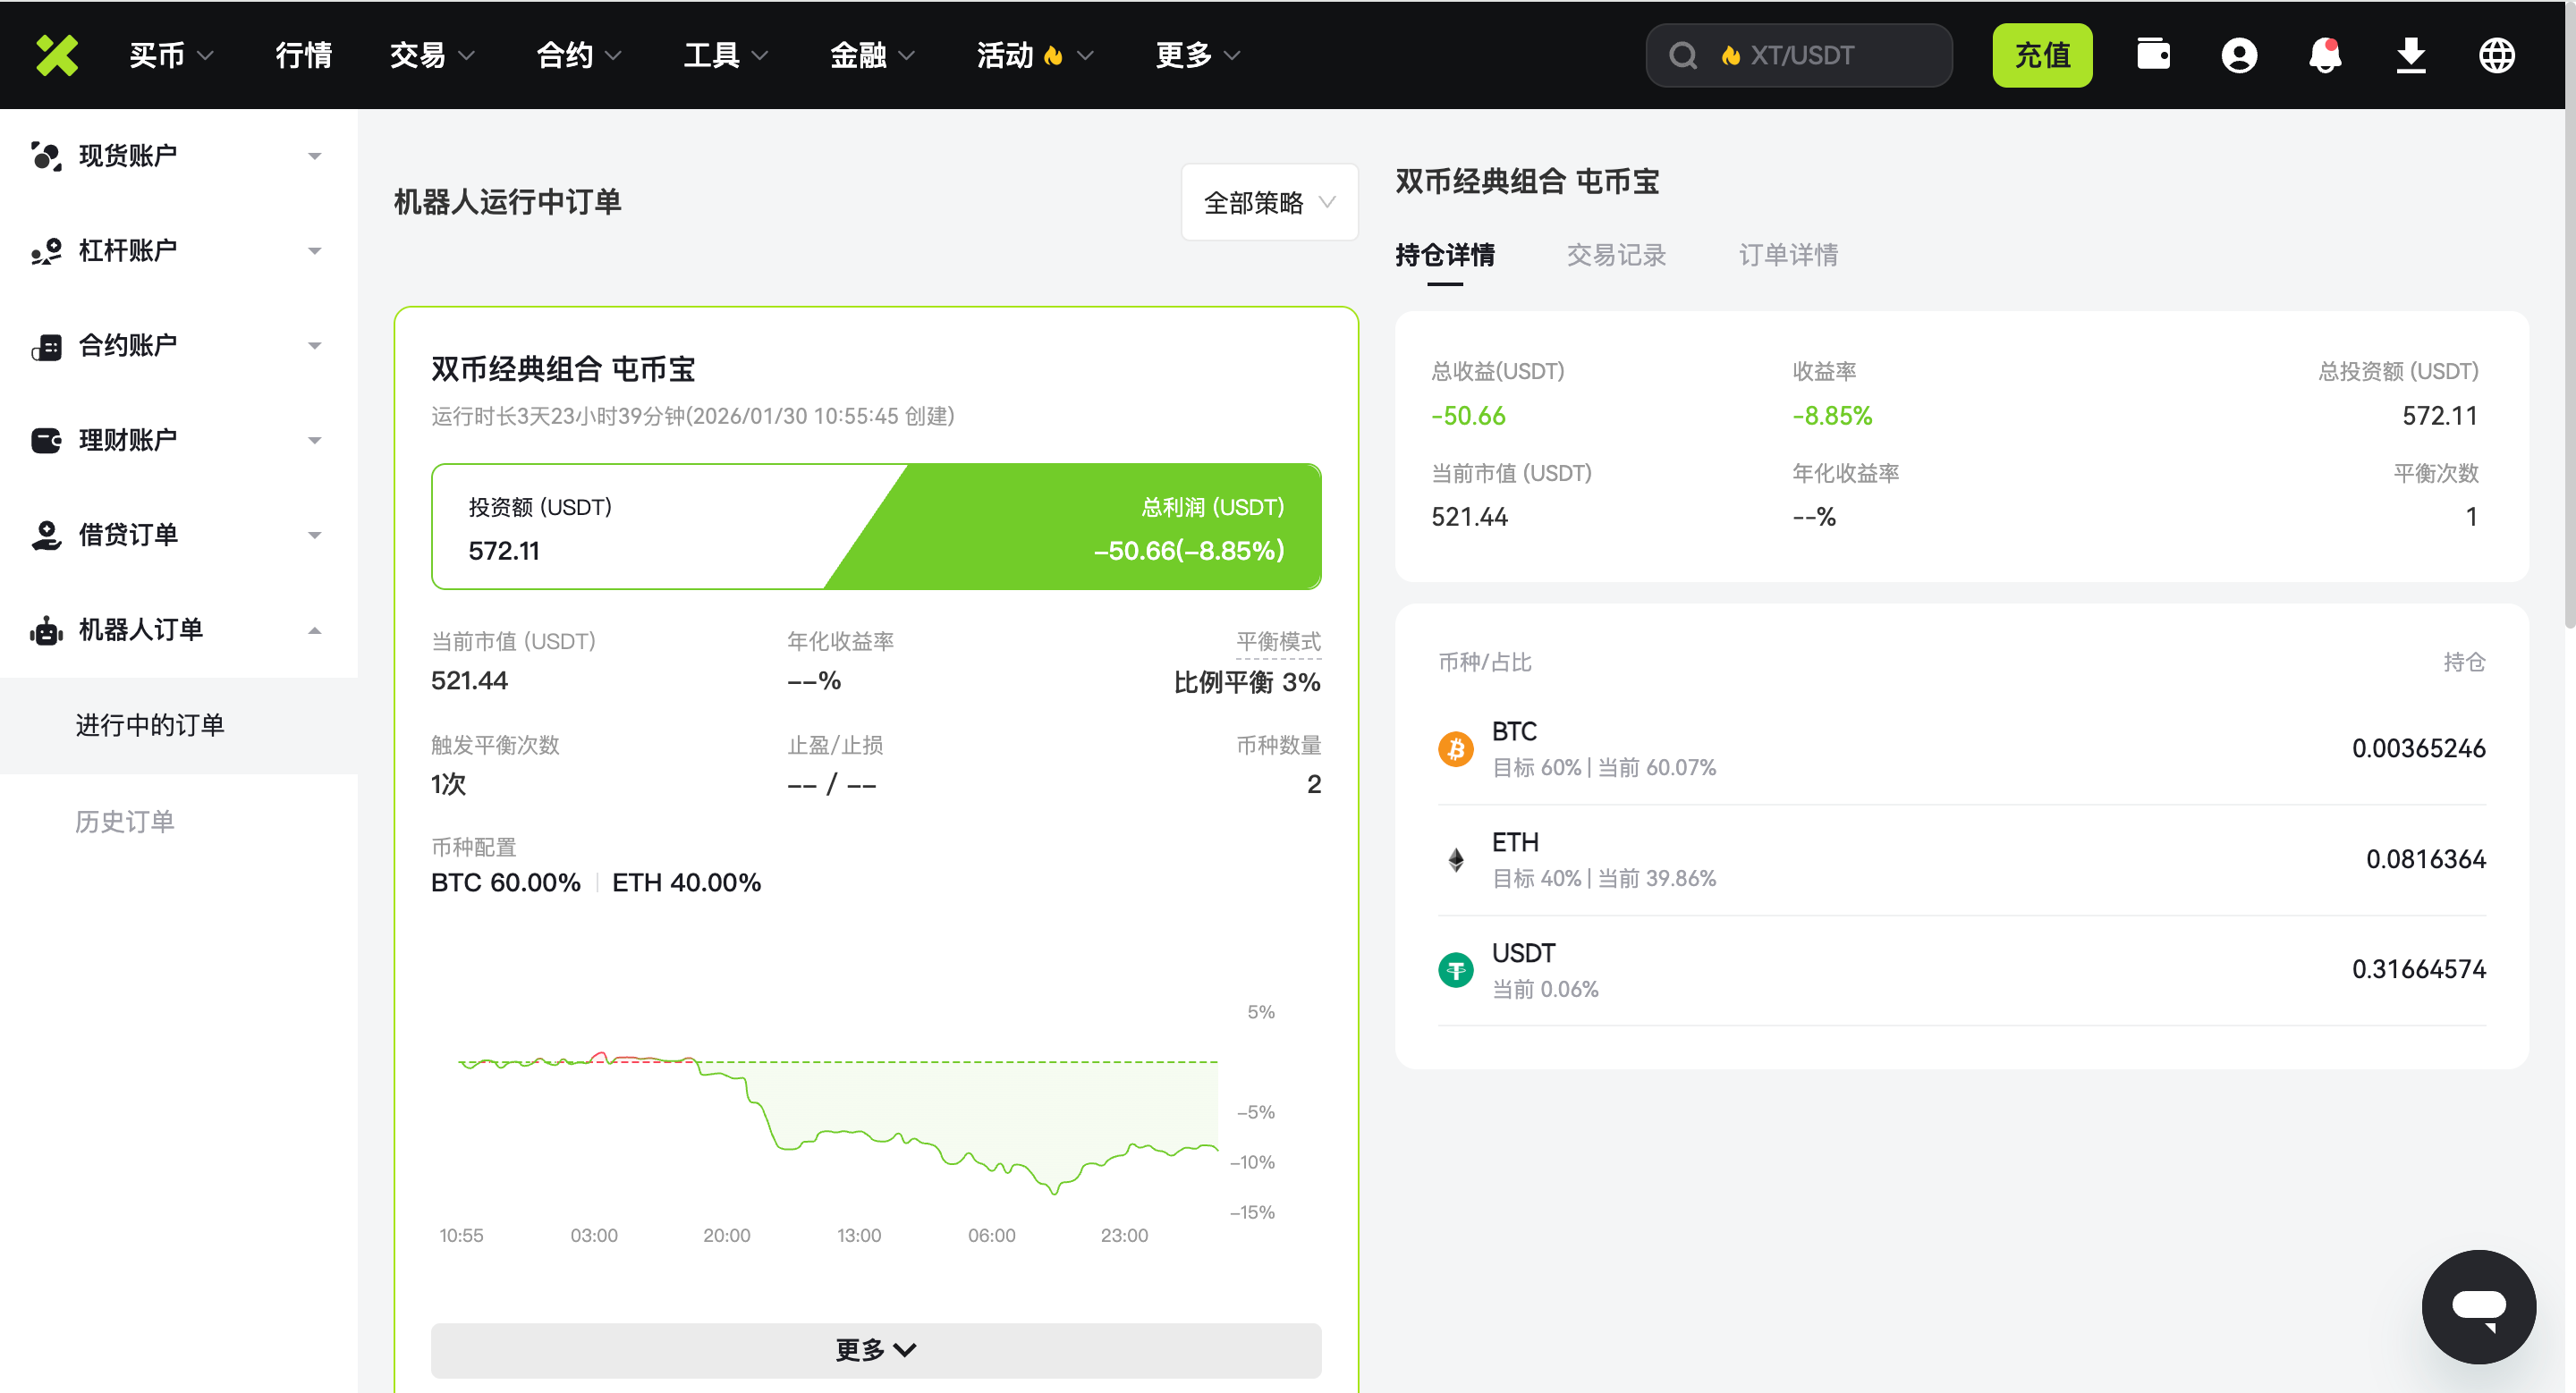The image size is (2576, 1393).
Task: Open the 行情 markets page
Action: click(x=303, y=55)
